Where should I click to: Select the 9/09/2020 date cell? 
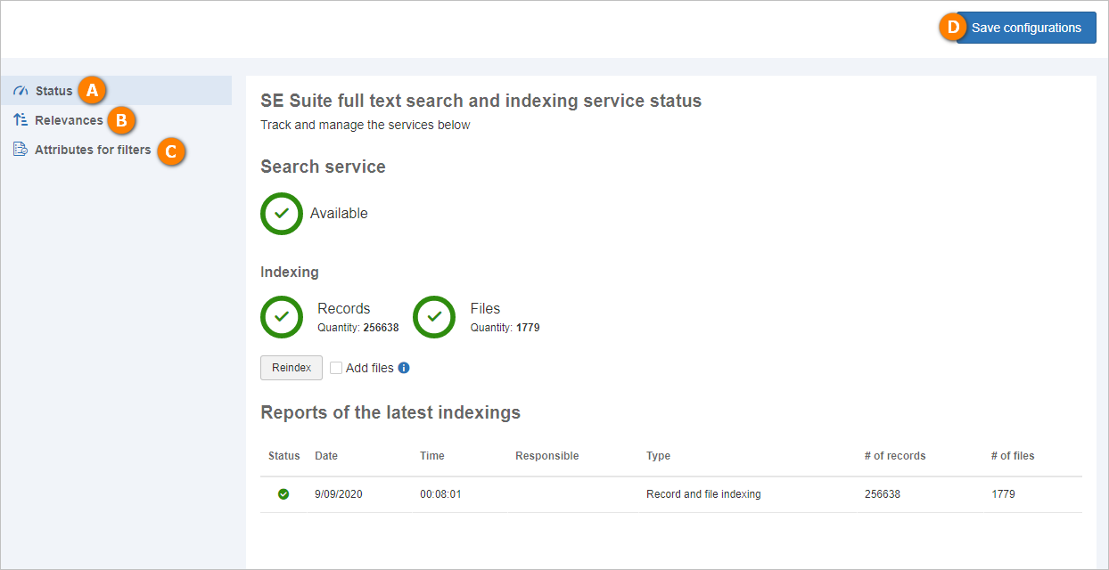click(340, 494)
